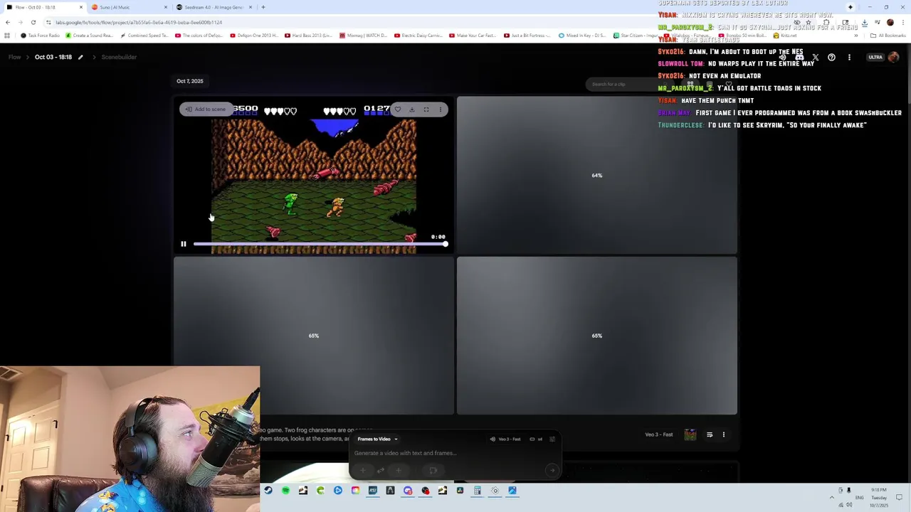Screen dimensions: 911x512
Task: Click the Oct 03 - 18:18 project title
Action: coord(53,57)
